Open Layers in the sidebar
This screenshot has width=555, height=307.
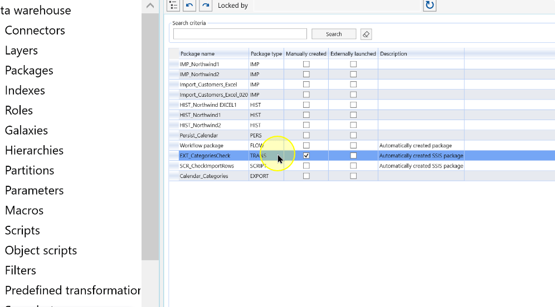click(x=21, y=51)
